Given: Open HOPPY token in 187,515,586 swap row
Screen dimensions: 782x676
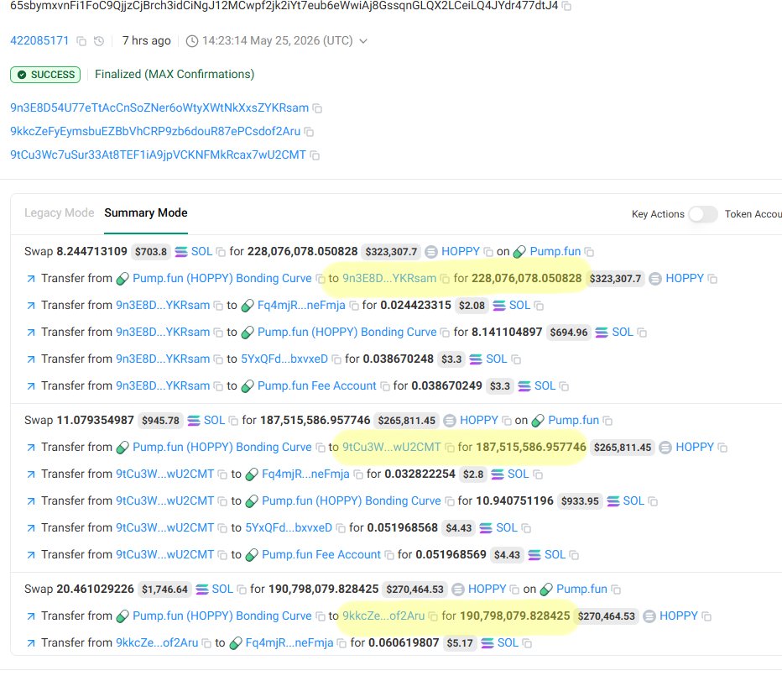Looking at the screenshot, I should click(479, 421).
